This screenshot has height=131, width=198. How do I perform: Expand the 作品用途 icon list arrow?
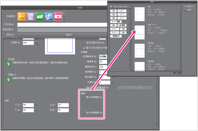(64, 17)
